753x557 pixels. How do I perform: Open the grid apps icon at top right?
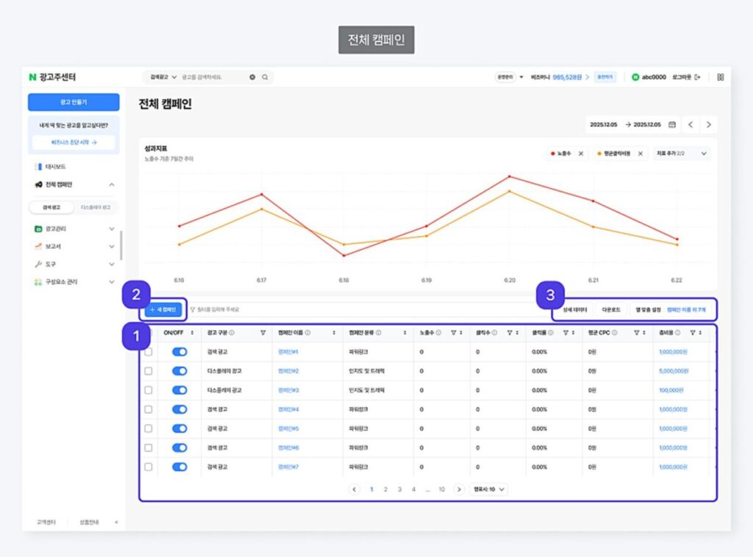pos(720,76)
